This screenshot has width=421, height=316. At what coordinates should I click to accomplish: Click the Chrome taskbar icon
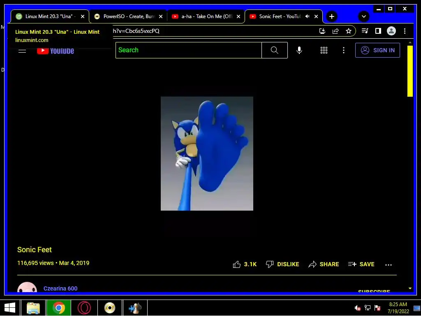pos(59,308)
